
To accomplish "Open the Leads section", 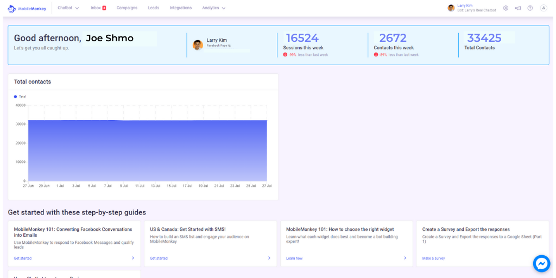I will point(154,8).
